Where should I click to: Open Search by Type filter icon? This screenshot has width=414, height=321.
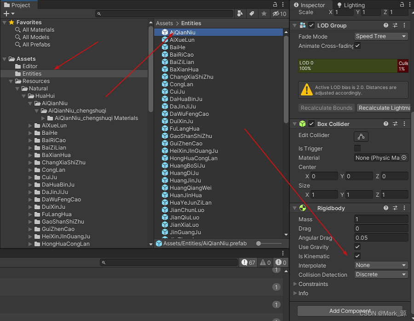(x=240, y=13)
